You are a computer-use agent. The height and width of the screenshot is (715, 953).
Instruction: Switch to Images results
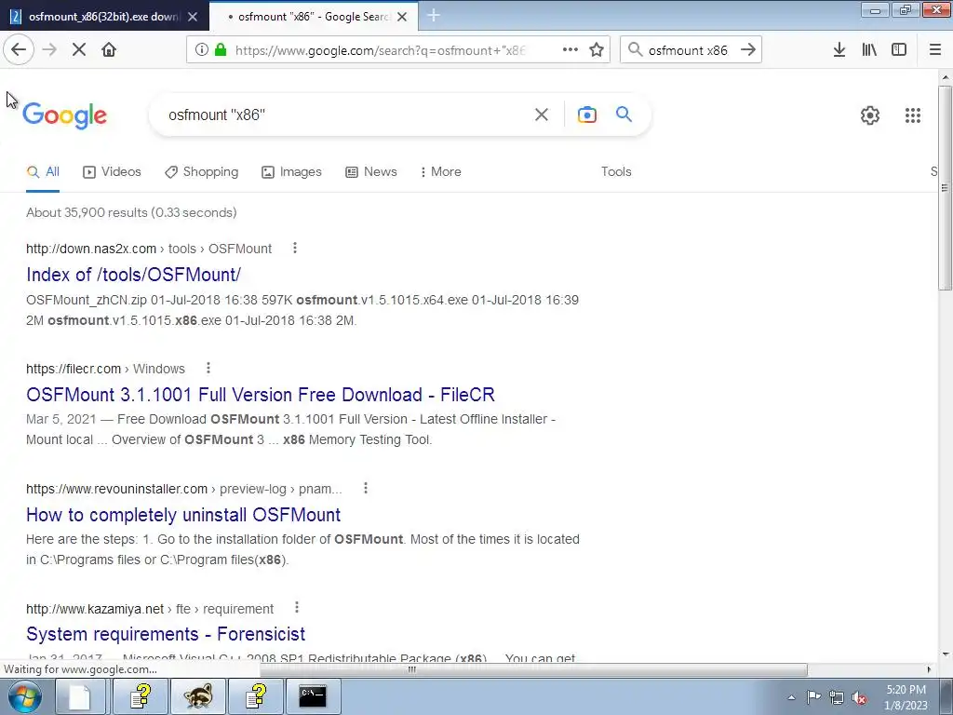click(x=291, y=172)
